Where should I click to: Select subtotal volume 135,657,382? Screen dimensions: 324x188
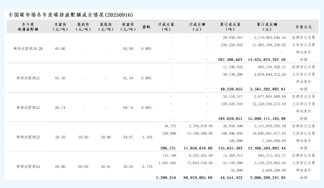tap(230, 148)
